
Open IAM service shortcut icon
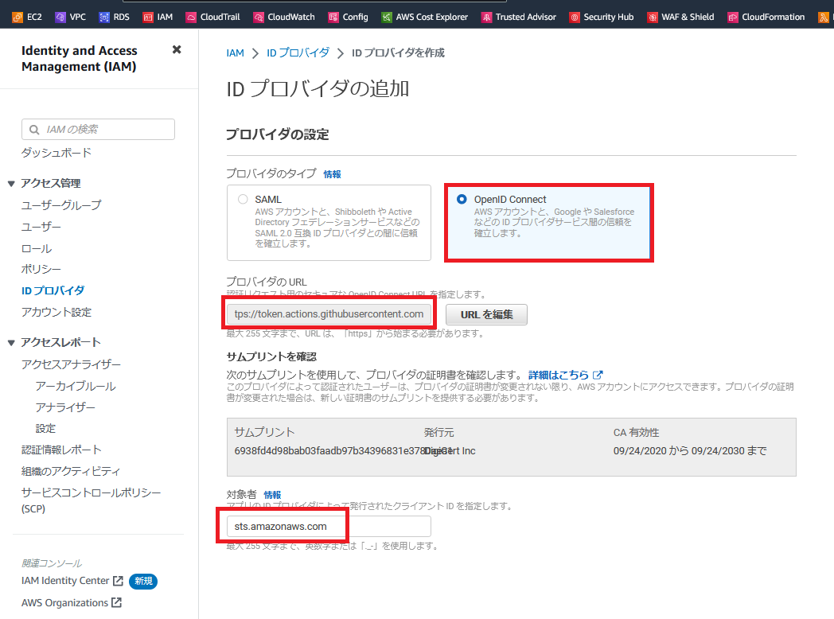point(148,17)
